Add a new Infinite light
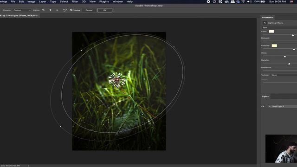 tap(57, 10)
